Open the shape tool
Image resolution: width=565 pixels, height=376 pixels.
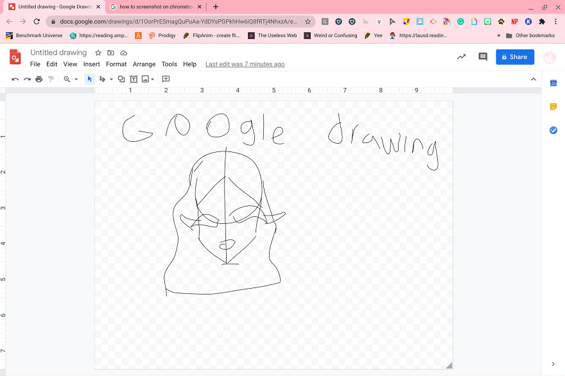(x=121, y=79)
